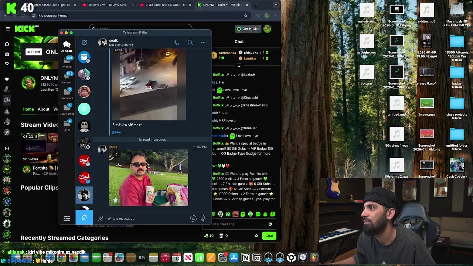
Task: Open the Notion app in the Dock
Action: [245, 258]
